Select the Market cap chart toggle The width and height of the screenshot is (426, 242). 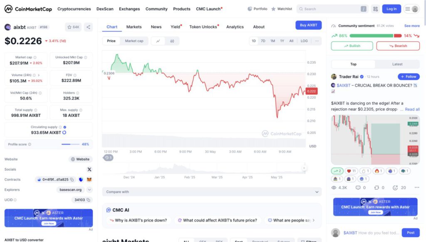[x=134, y=41]
